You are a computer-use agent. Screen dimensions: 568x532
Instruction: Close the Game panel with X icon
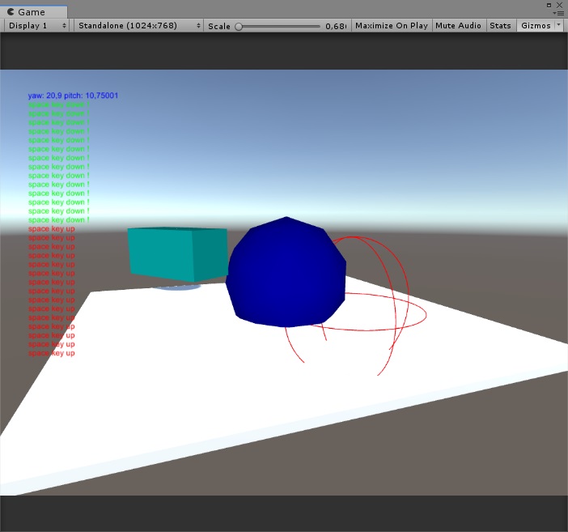[559, 5]
